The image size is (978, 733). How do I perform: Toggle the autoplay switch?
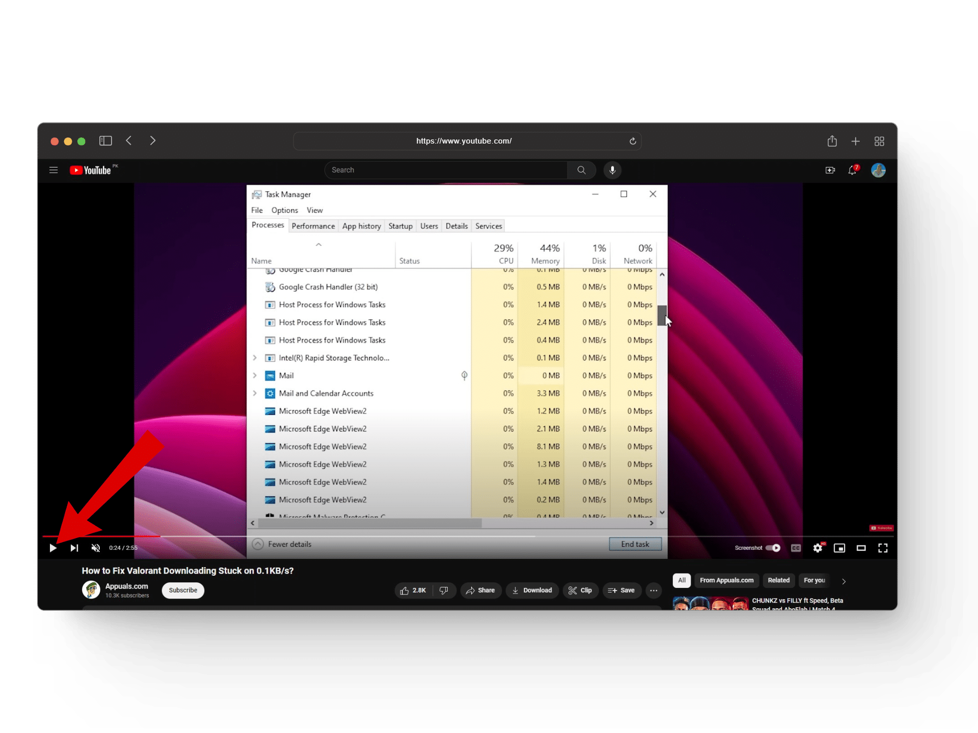(x=773, y=548)
